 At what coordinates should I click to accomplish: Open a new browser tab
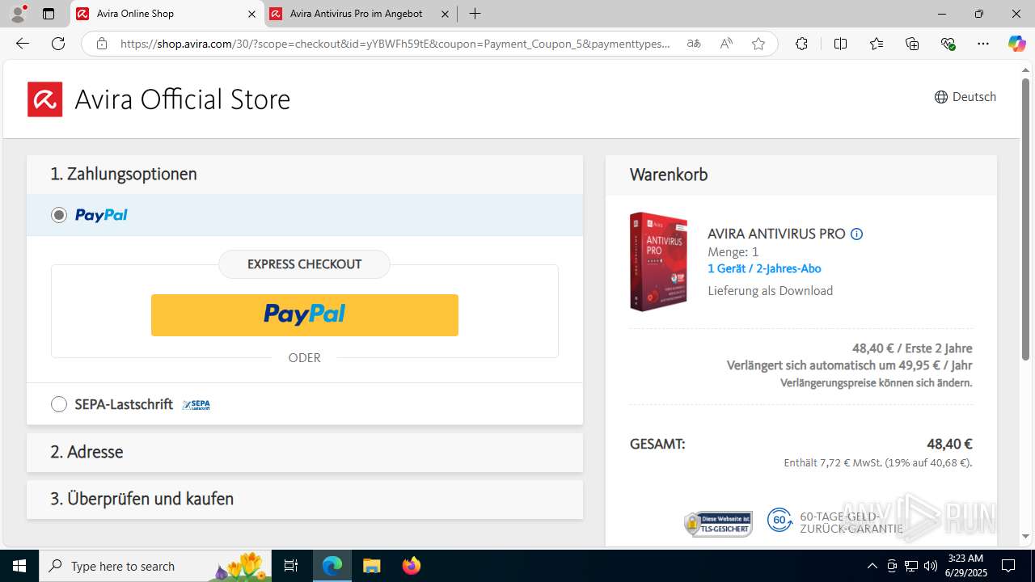tap(475, 14)
